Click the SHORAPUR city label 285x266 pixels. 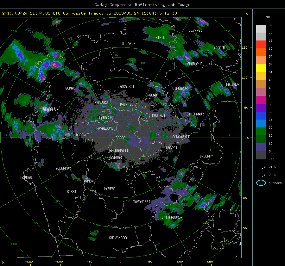[195, 64]
